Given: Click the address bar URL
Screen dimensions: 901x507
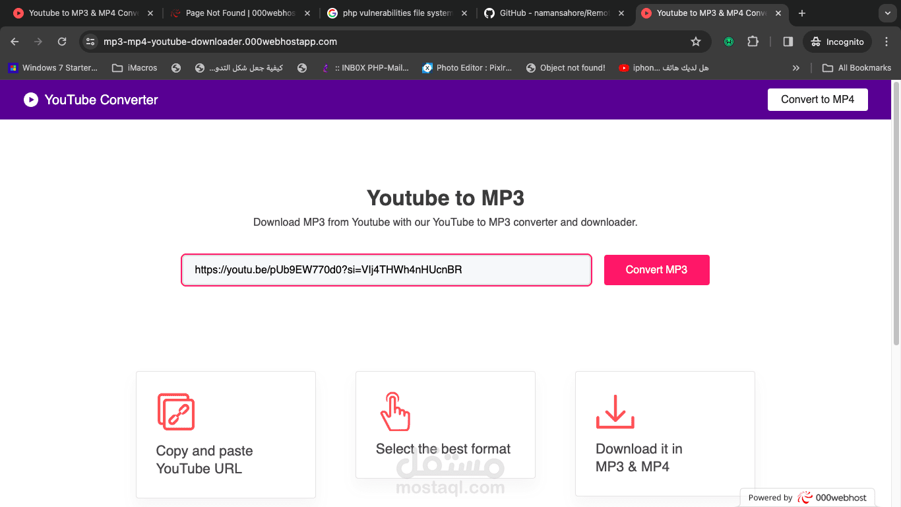Looking at the screenshot, I should pos(220,42).
